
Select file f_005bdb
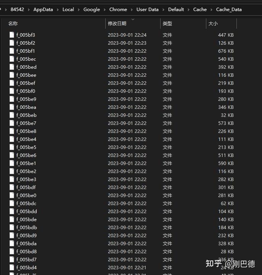[27, 228]
